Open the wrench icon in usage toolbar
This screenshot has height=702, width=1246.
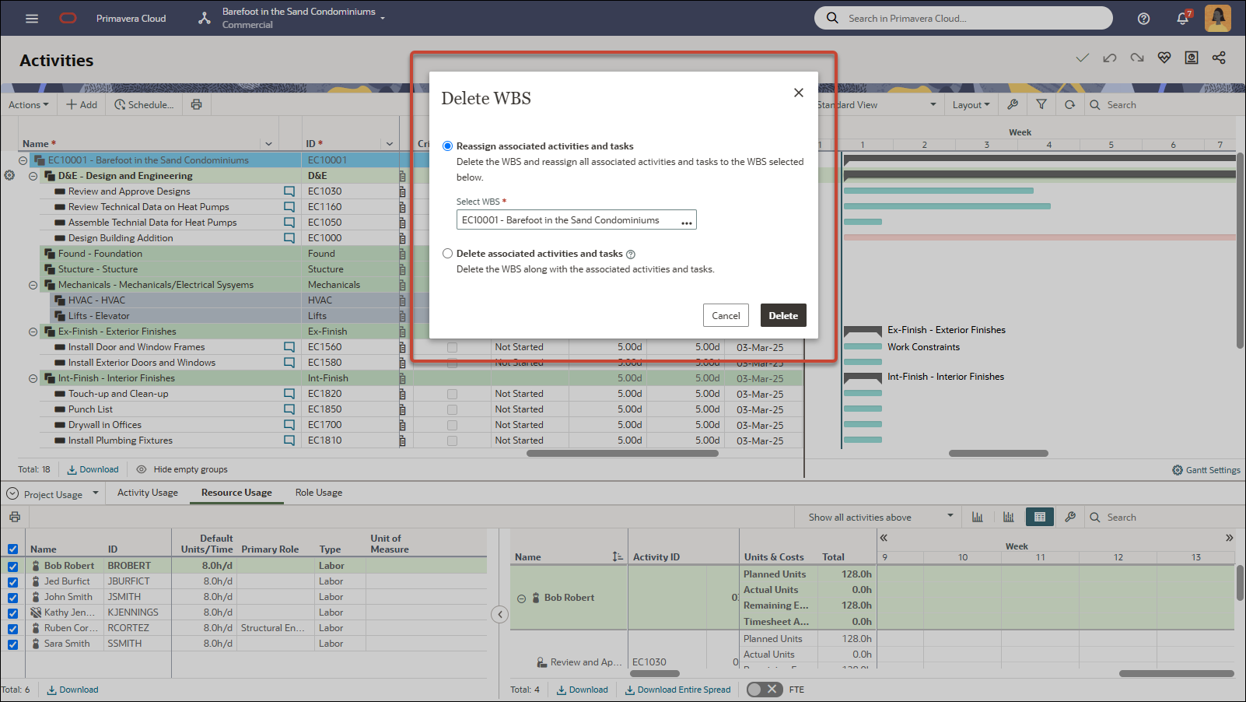(1070, 517)
